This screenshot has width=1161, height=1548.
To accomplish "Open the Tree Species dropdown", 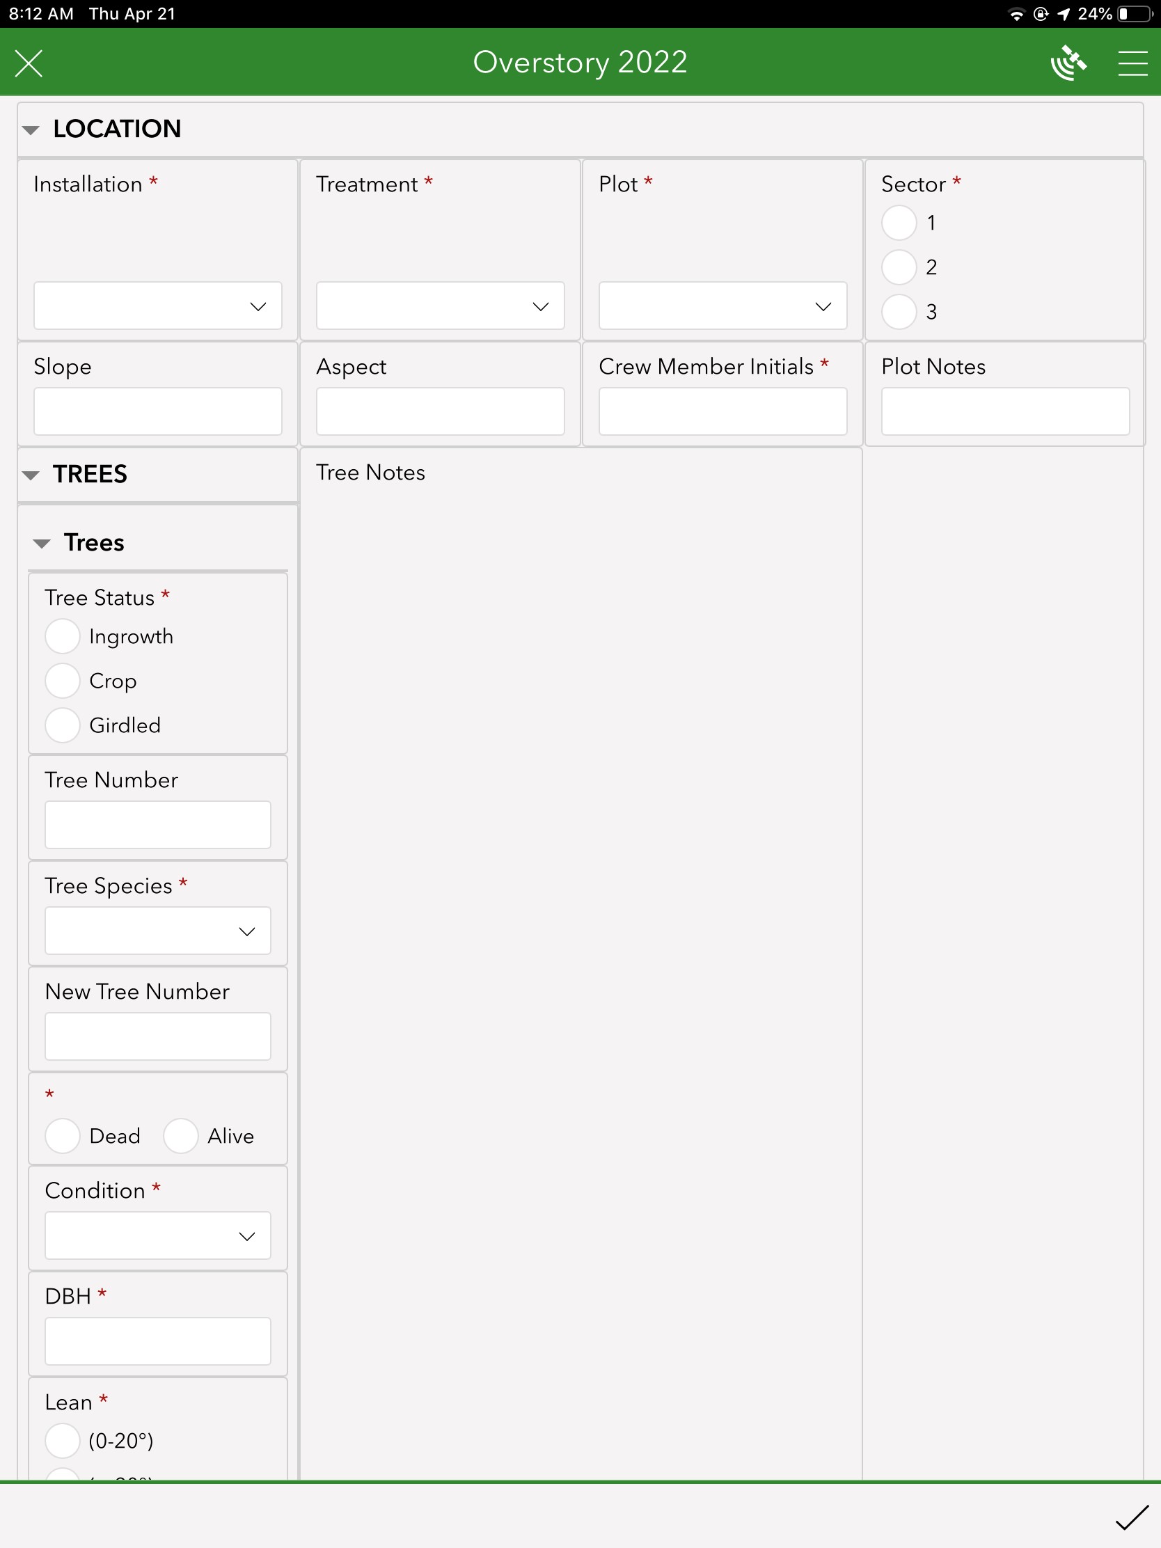I will click(x=157, y=931).
